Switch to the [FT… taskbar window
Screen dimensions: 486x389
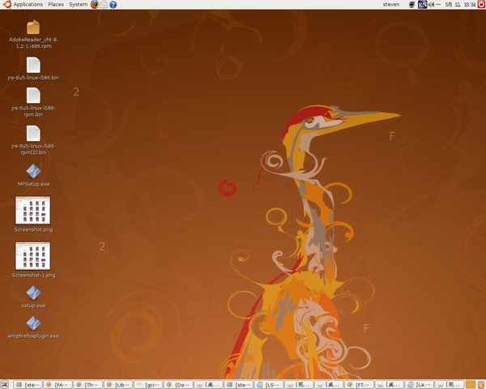tap(359, 385)
